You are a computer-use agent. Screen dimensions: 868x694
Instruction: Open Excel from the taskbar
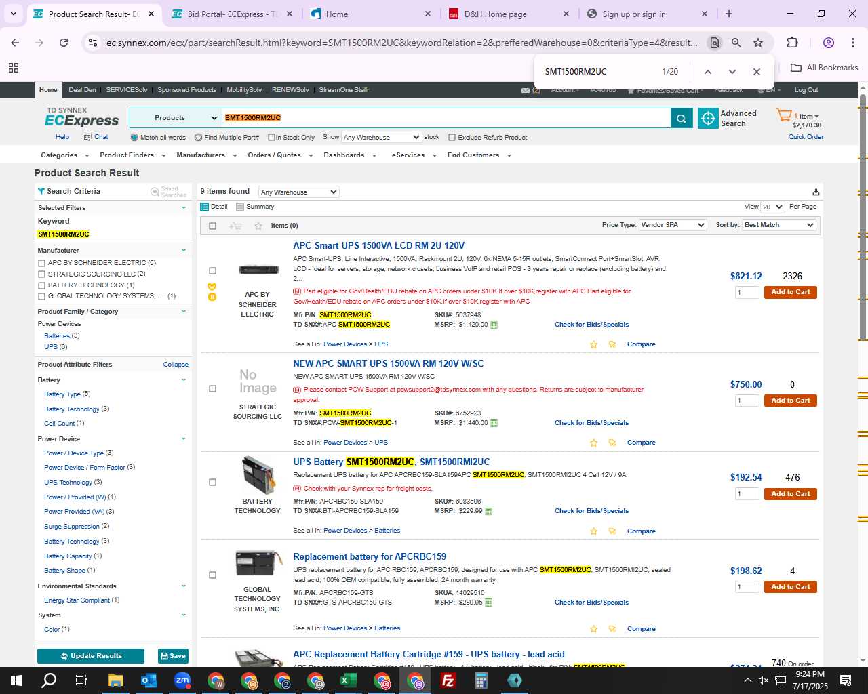coord(348,680)
